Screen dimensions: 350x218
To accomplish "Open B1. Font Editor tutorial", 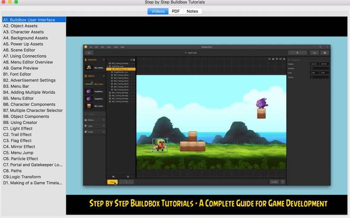I will point(34,74).
